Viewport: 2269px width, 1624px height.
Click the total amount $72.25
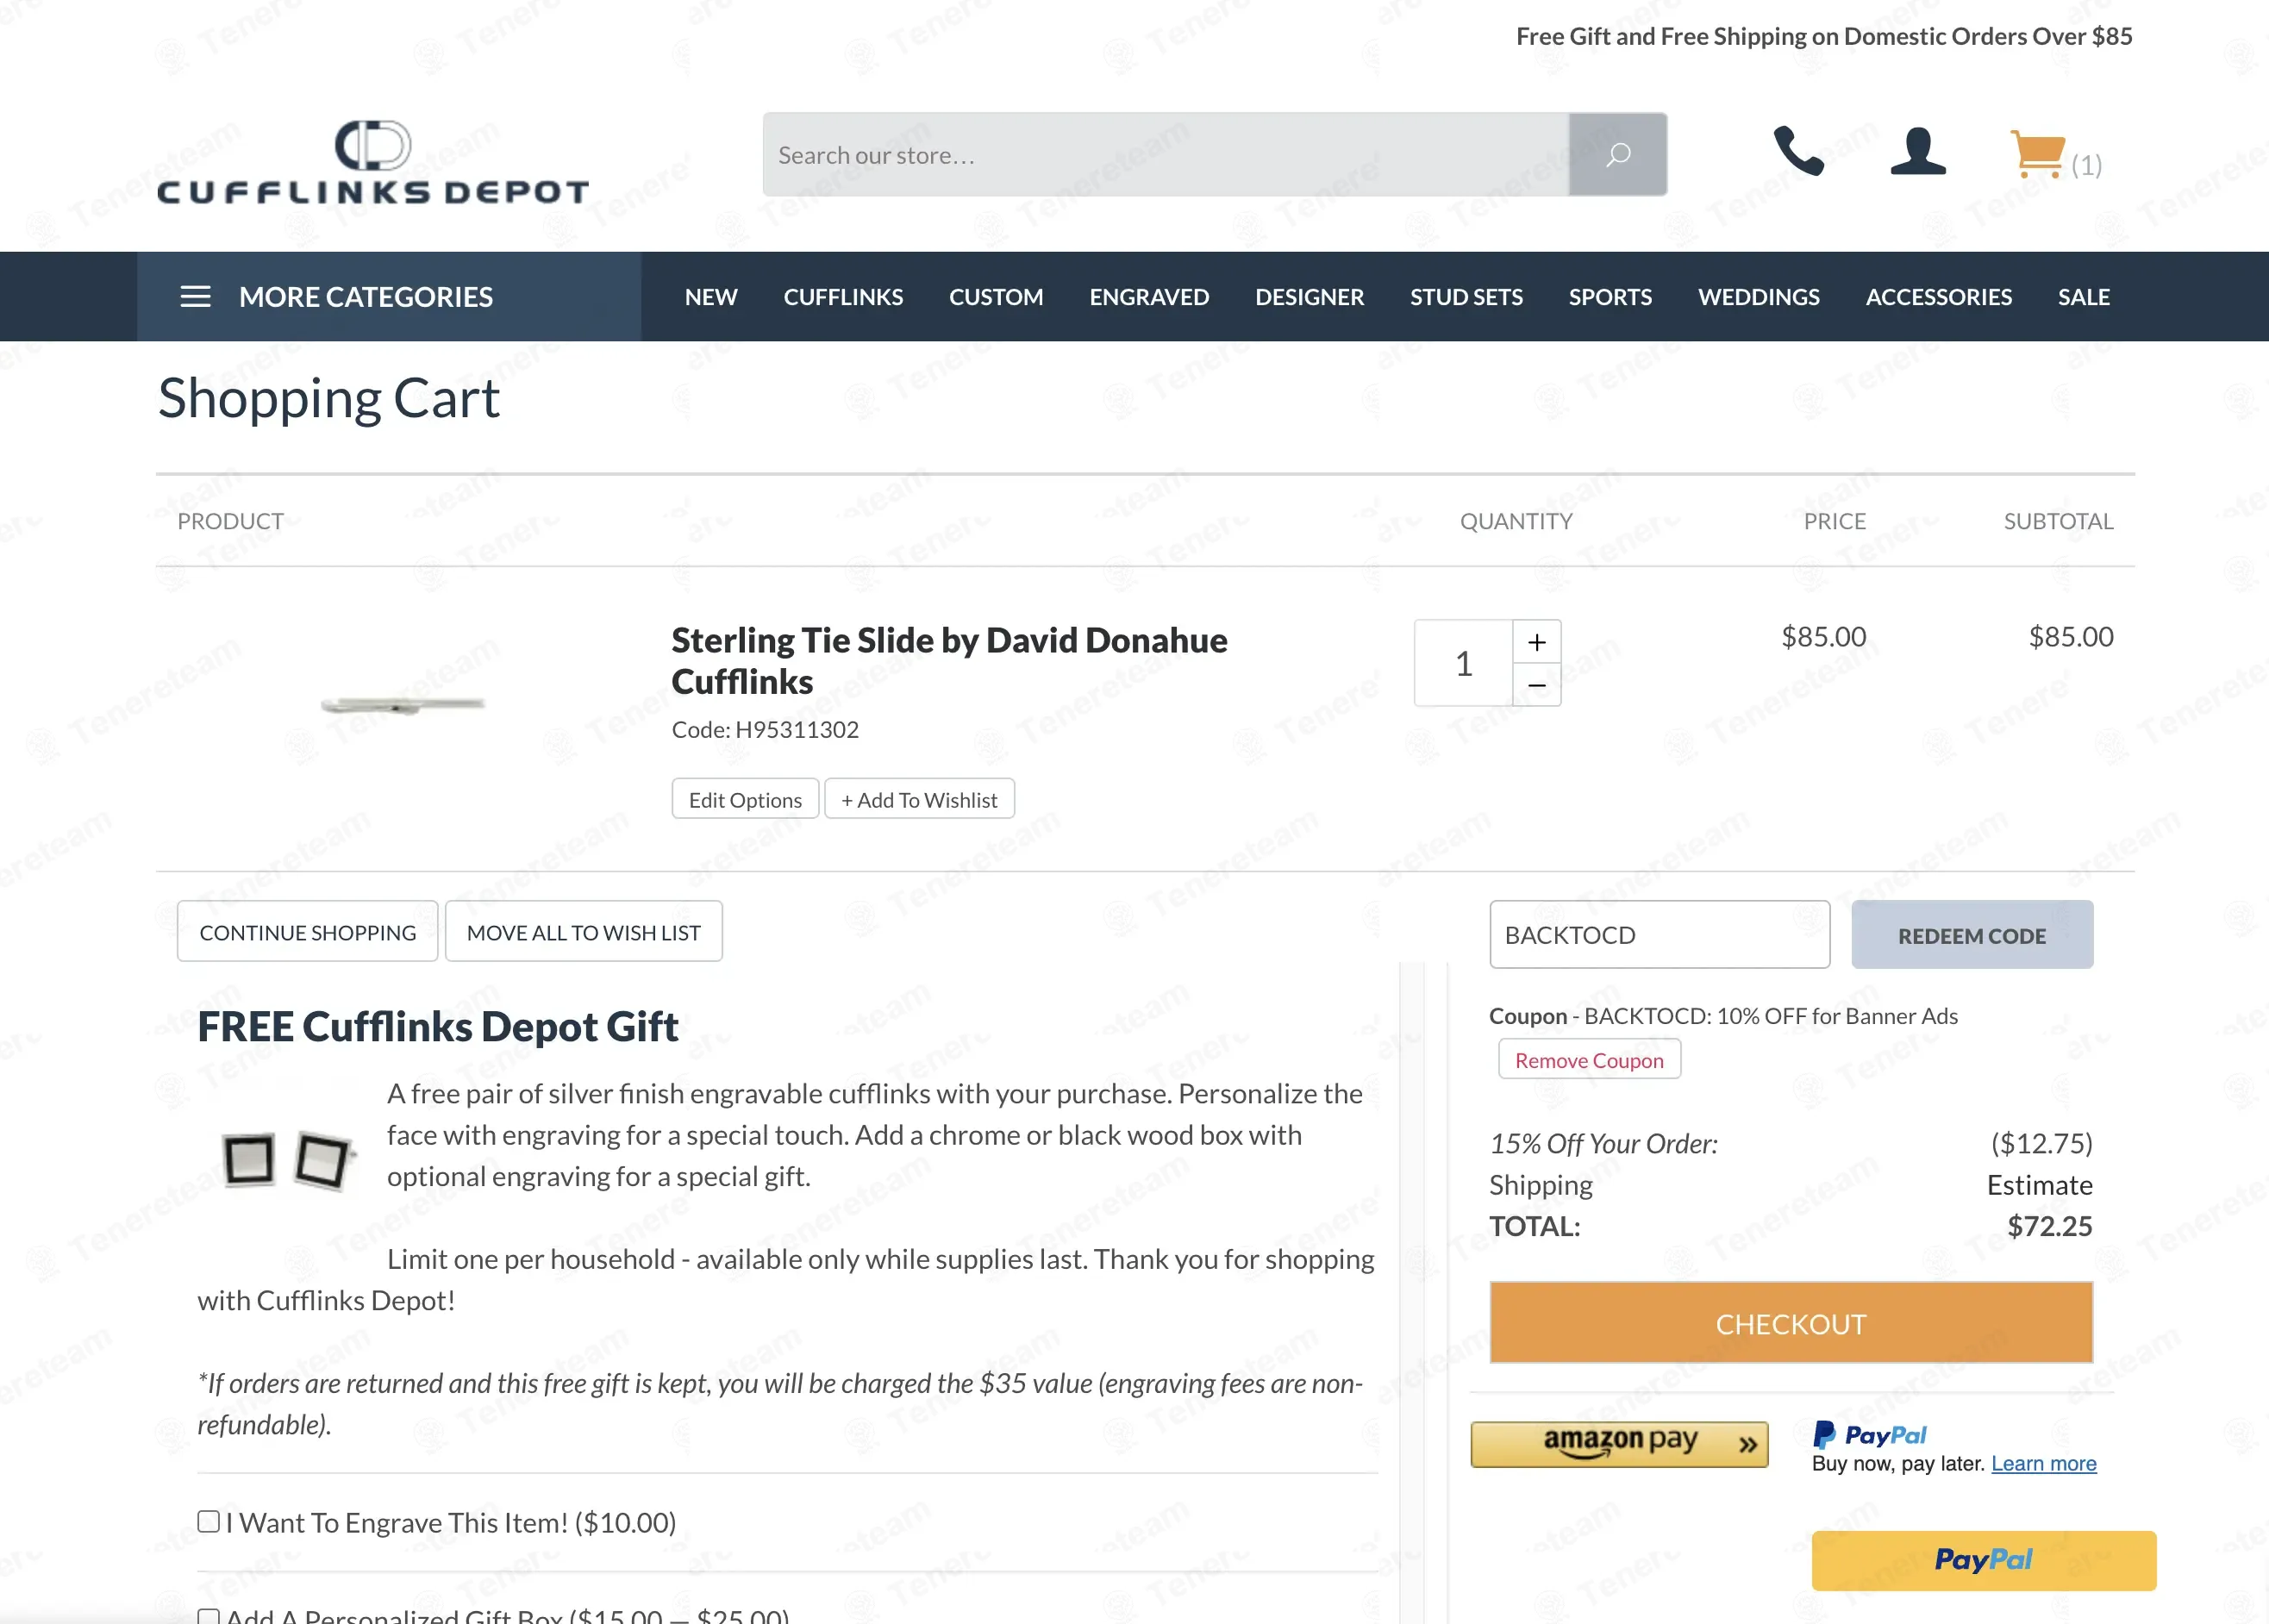2050,1226
